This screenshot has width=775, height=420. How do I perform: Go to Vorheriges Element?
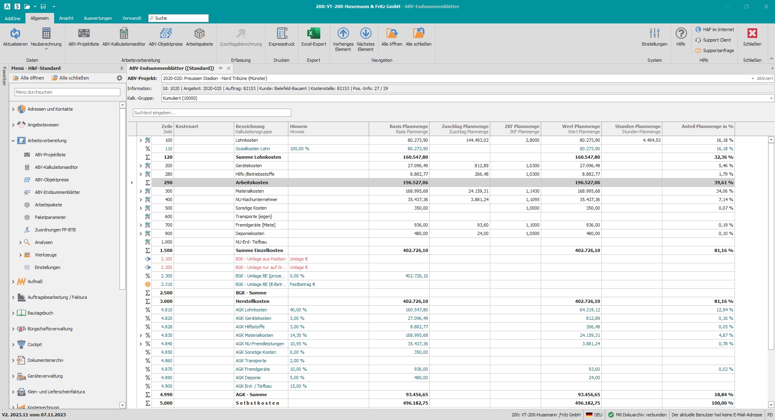[x=343, y=34]
